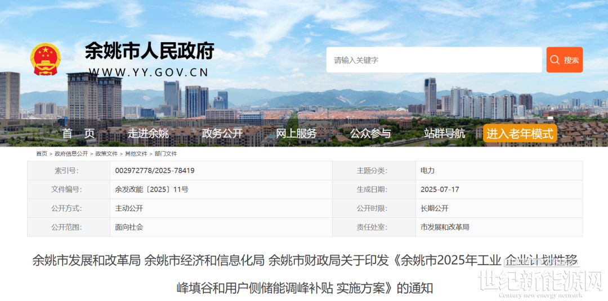
Task: Click the 政策文件 breadcrumb link
Action: [106, 154]
